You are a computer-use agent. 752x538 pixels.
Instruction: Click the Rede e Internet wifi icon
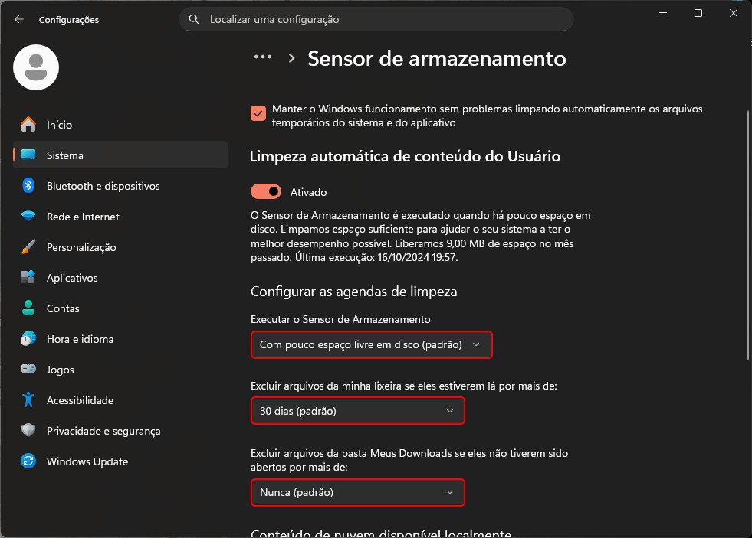pyautogui.click(x=28, y=217)
